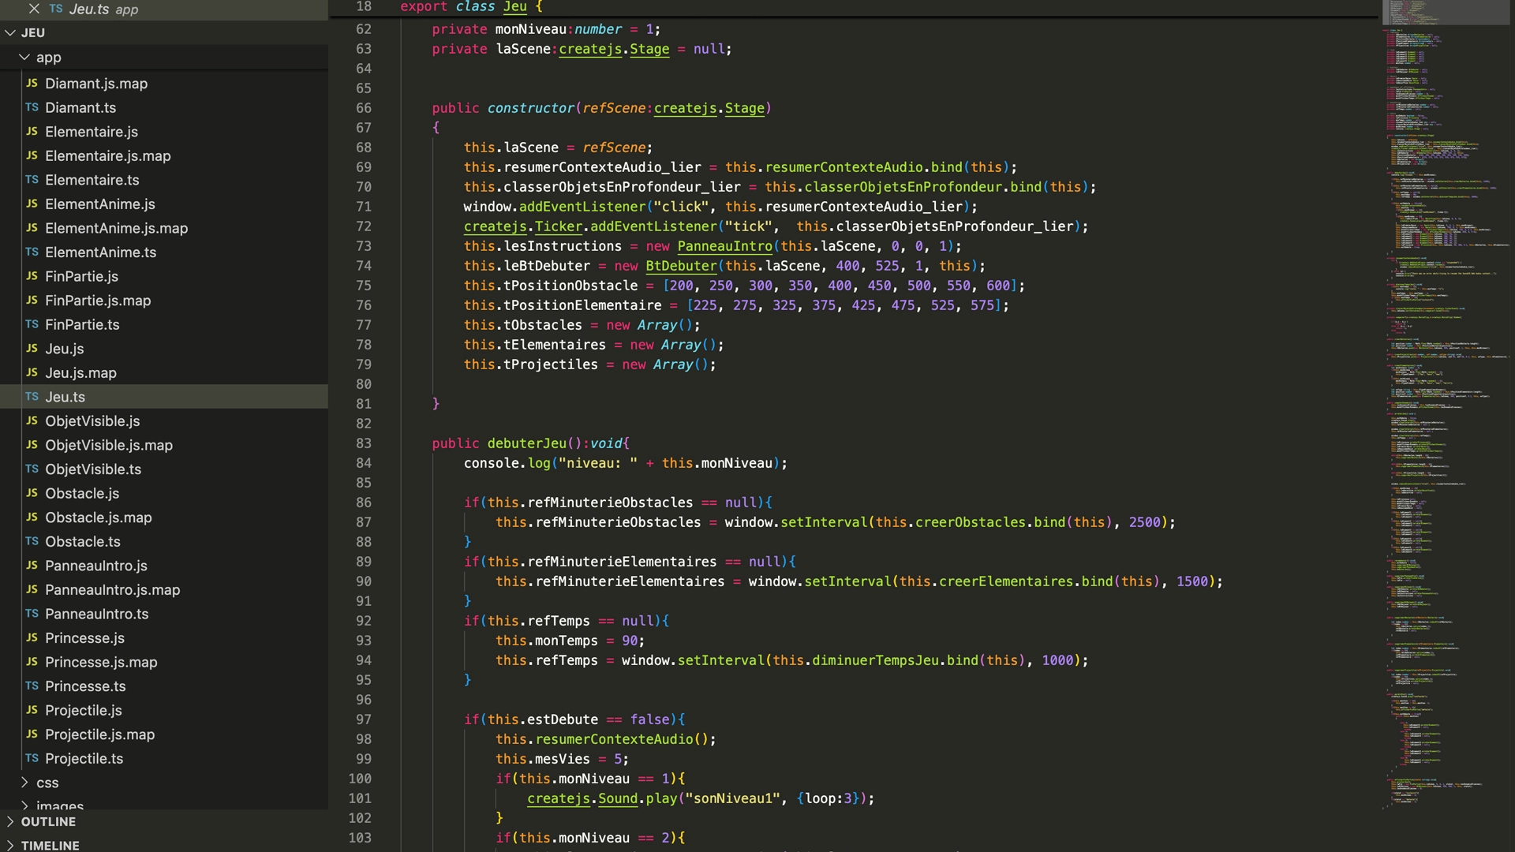Click '"sonNiveau1"' string on line 101
This screenshot has height=852, width=1515.
(x=733, y=798)
